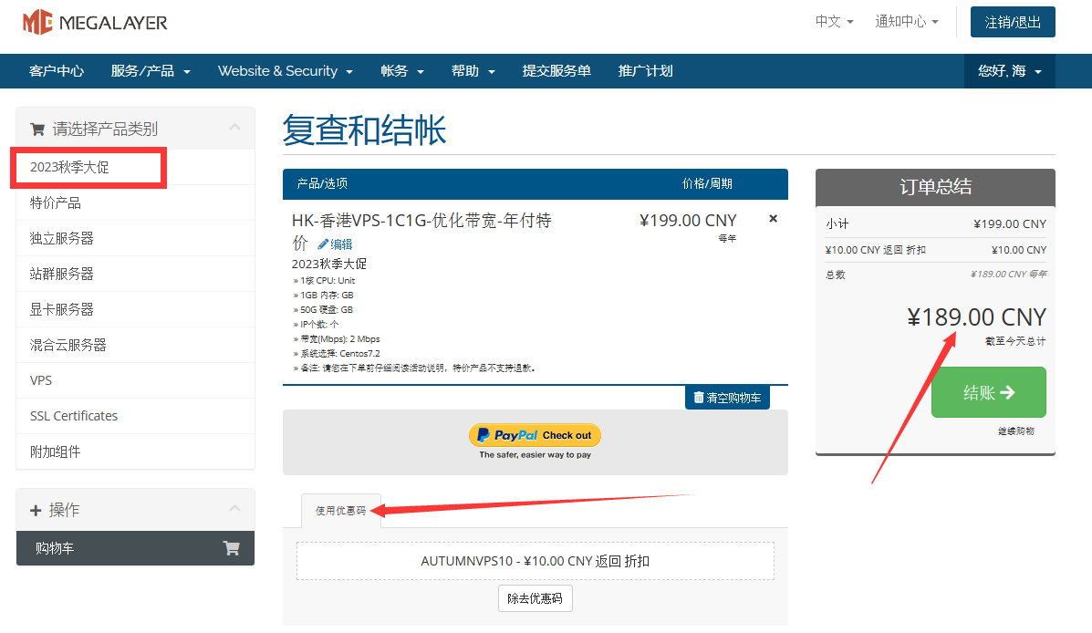The image size is (1092, 633).
Task: Select 2023秋季大促 category in sidebar
Action: tap(69, 167)
